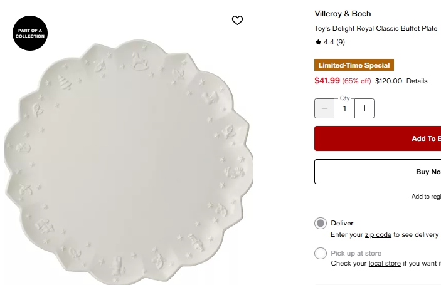This screenshot has width=441, height=285.
Task: Click the Add to registry link
Action: point(426,197)
